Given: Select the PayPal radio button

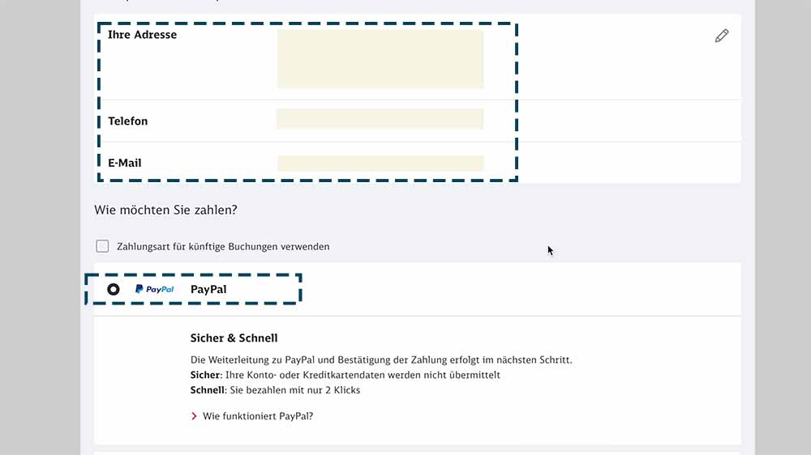Looking at the screenshot, I should click(114, 289).
